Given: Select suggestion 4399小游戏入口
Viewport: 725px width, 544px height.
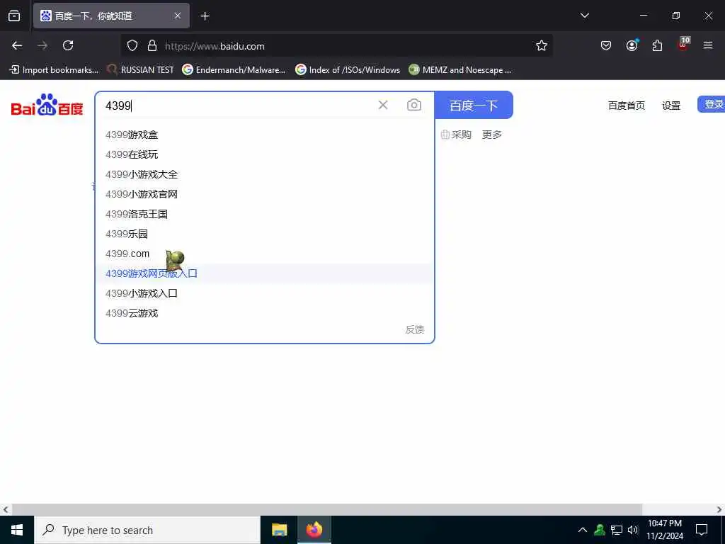Looking at the screenshot, I should (x=265, y=293).
